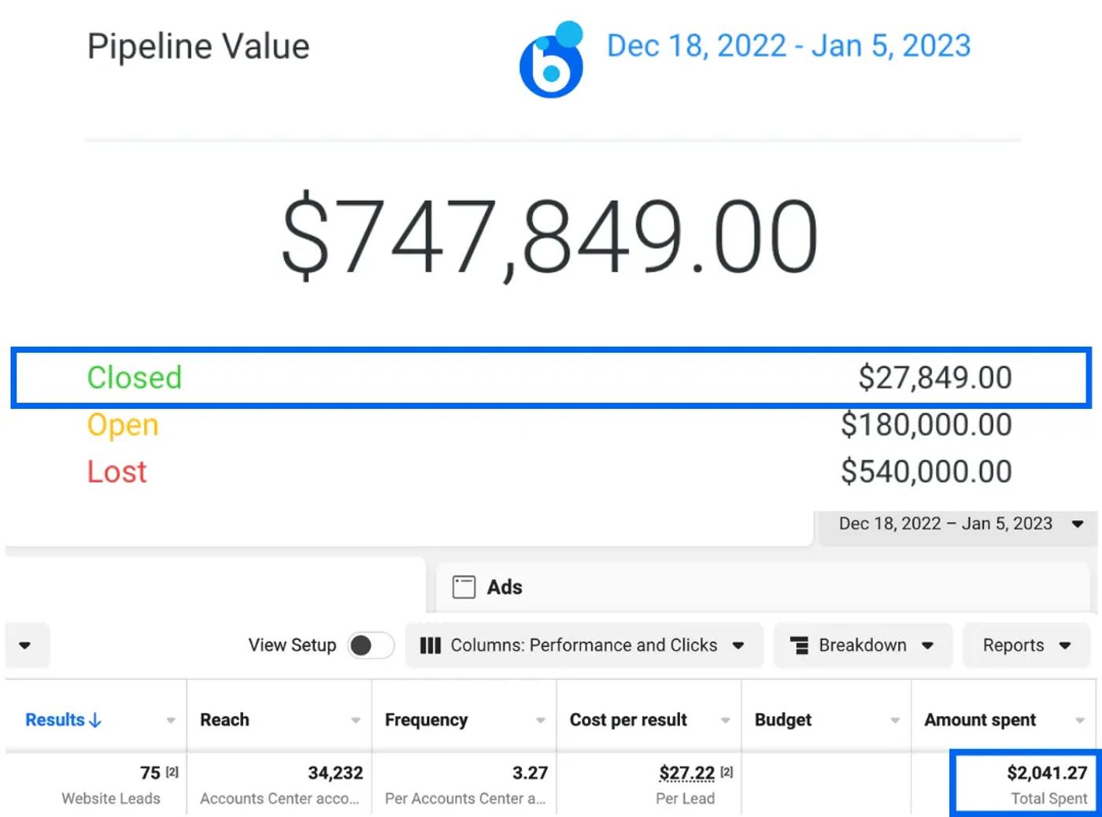This screenshot has height=817, width=1102.
Task: Click the 3.27 frequency value
Action: click(530, 773)
